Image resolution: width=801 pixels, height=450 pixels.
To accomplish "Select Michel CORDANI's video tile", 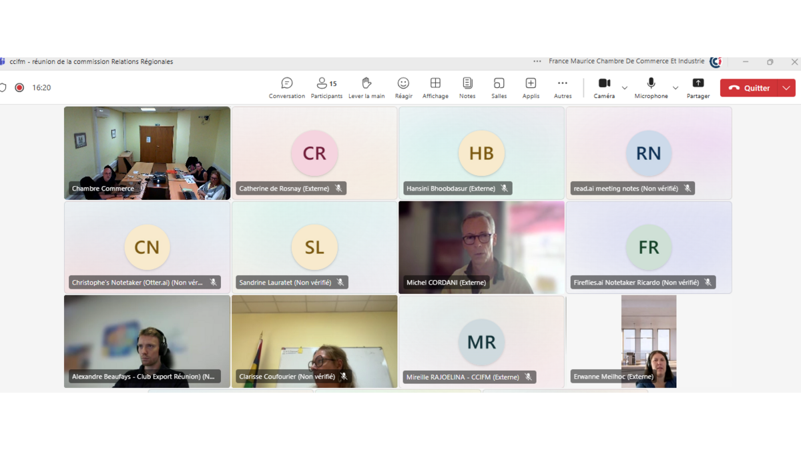I will pyautogui.click(x=481, y=247).
